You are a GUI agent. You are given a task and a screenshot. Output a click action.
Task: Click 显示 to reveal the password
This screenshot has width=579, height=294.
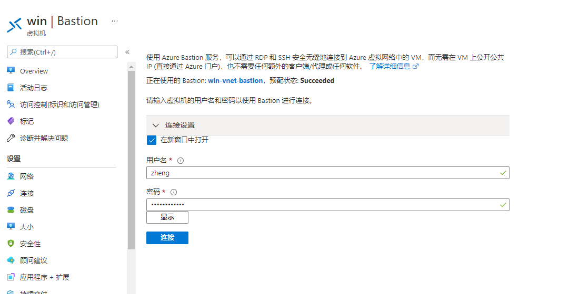(167, 217)
